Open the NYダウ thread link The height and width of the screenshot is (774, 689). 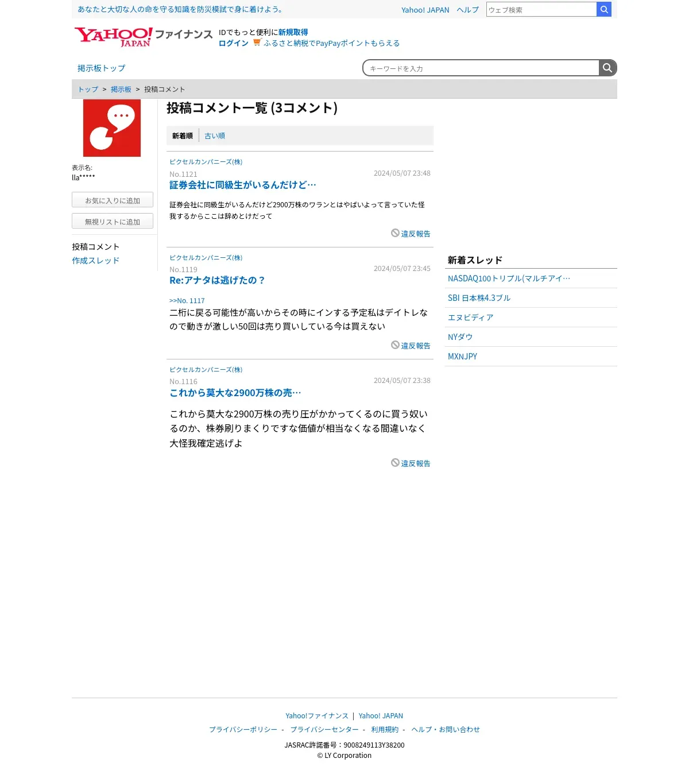(460, 337)
